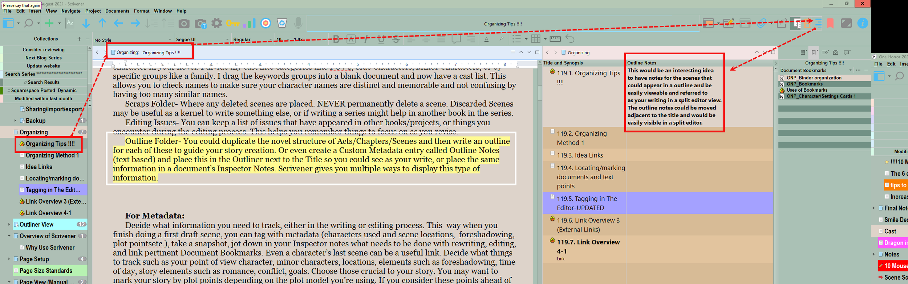The image size is (908, 284).
Task: Open the View layout icon in main toolbar
Action: pyautogui.click(x=8, y=23)
